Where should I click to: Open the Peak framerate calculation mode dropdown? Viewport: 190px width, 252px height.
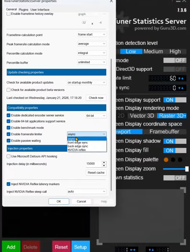pos(92,44)
